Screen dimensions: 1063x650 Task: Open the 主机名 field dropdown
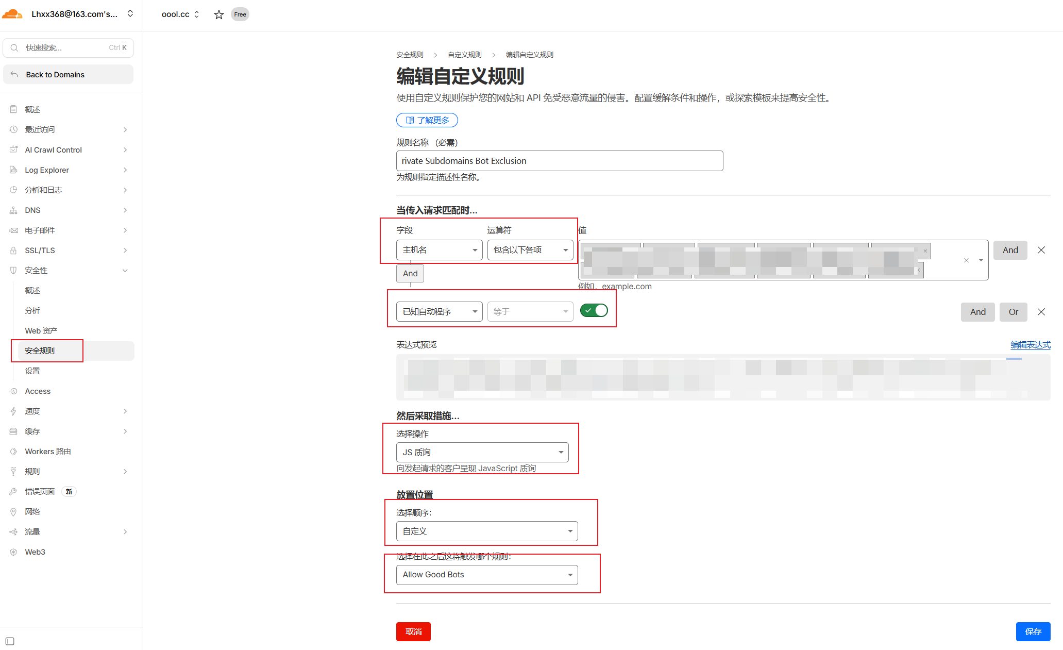pyautogui.click(x=438, y=250)
